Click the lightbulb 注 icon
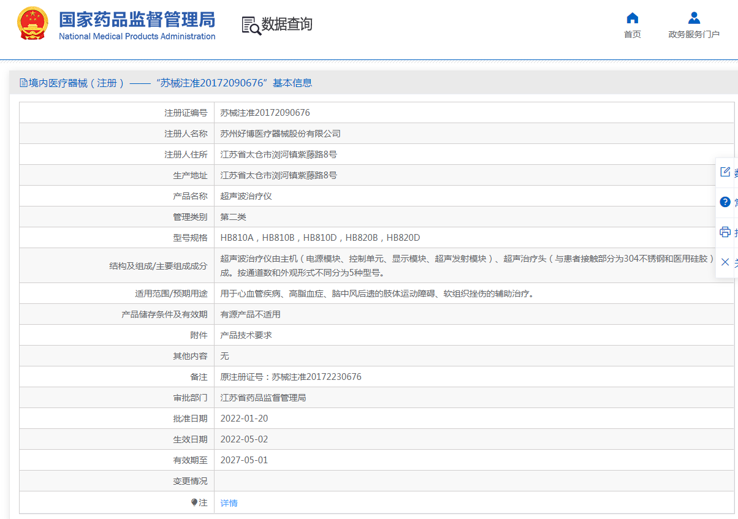This screenshot has width=738, height=519. (x=194, y=502)
